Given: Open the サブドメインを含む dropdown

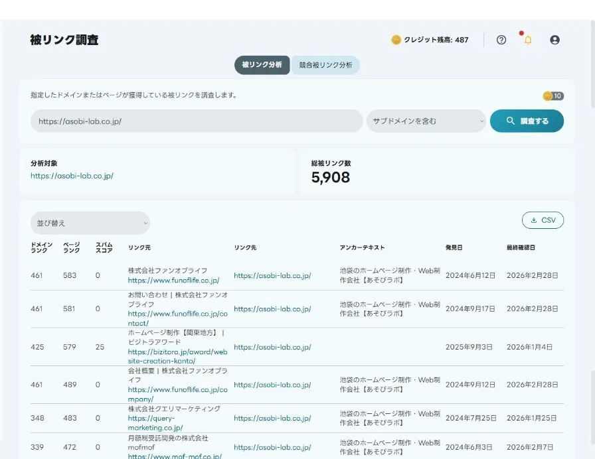Looking at the screenshot, I should point(426,121).
